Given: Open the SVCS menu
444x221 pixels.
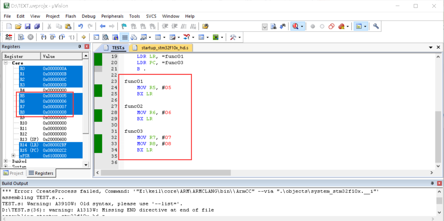Looking at the screenshot, I should click(x=151, y=16).
